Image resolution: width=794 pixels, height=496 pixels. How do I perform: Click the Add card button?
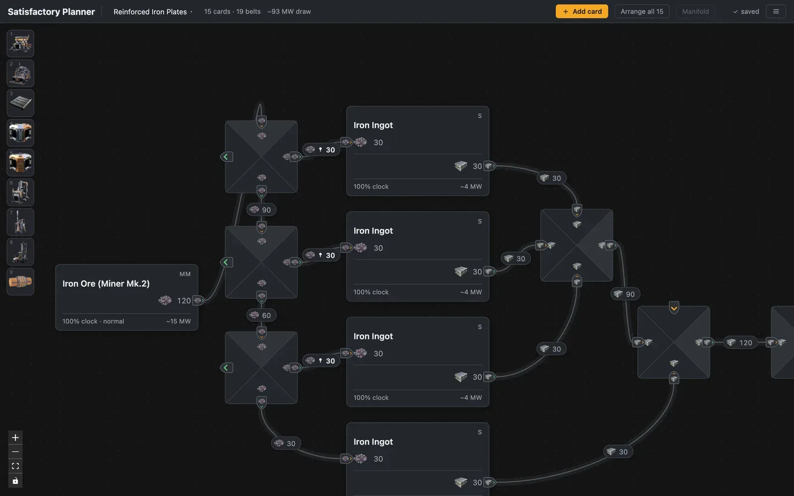(582, 11)
